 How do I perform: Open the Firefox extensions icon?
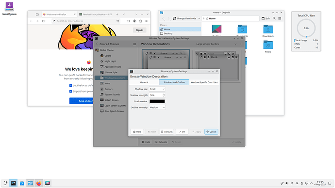(141, 21)
